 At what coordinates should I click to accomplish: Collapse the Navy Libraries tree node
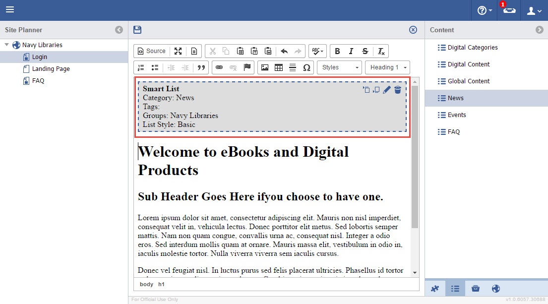pyautogui.click(x=7, y=45)
